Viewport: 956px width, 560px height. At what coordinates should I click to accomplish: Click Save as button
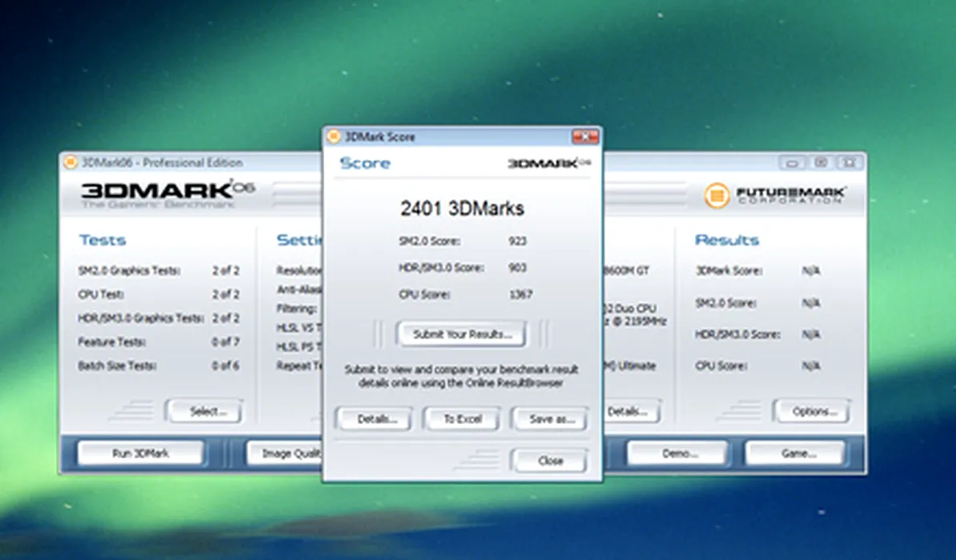coord(551,419)
